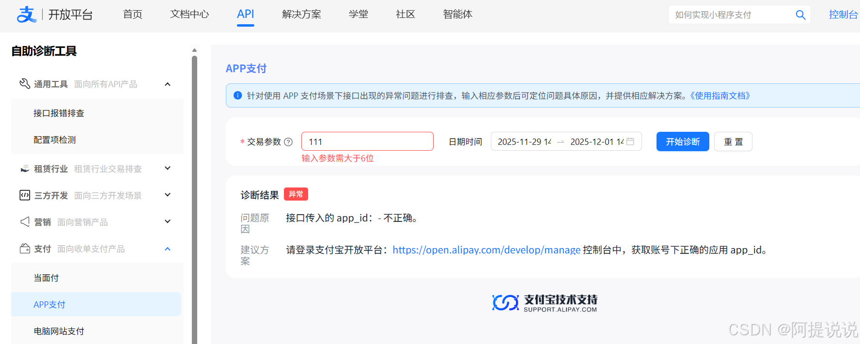860x344 pixels.
Task: Click the 支付宝技术支持 footer logo
Action: [545, 303]
